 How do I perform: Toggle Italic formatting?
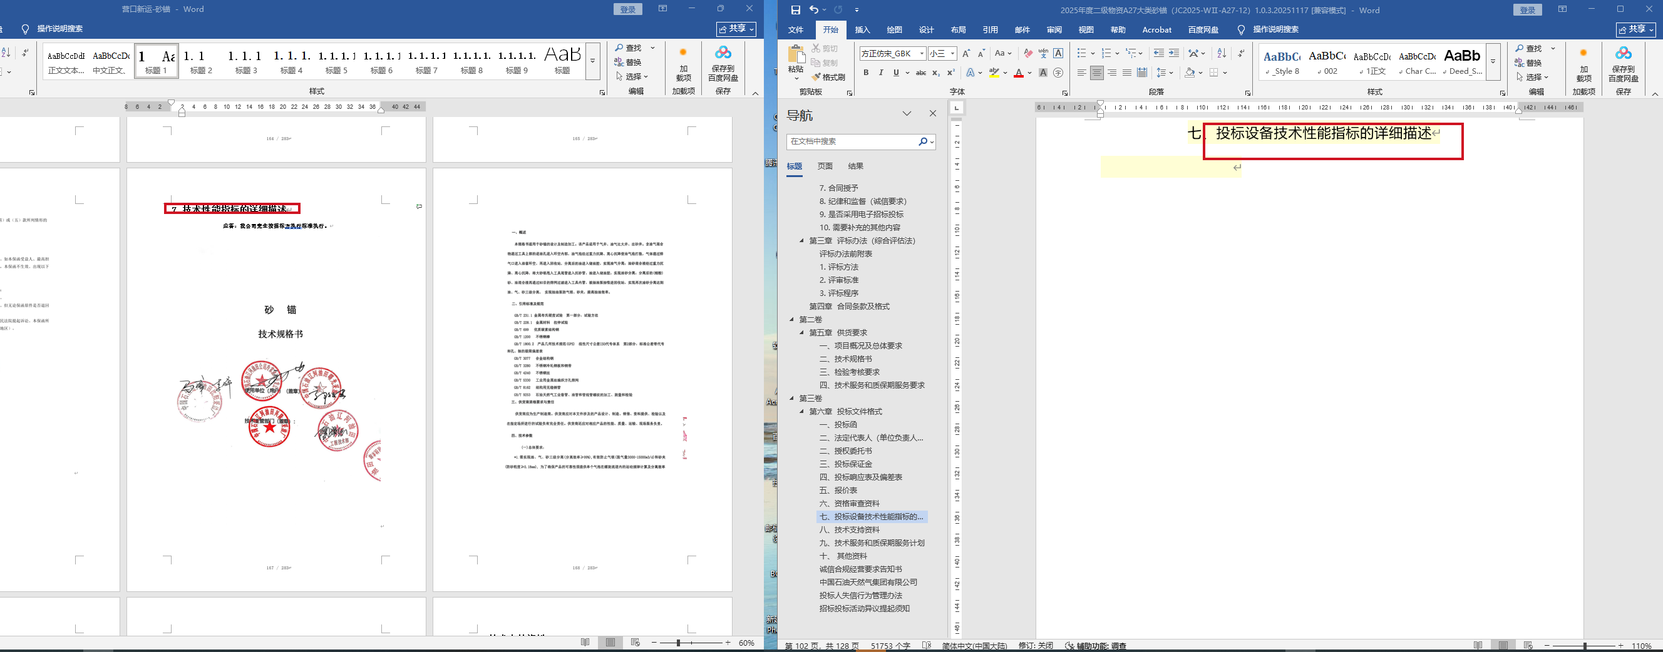click(x=881, y=73)
